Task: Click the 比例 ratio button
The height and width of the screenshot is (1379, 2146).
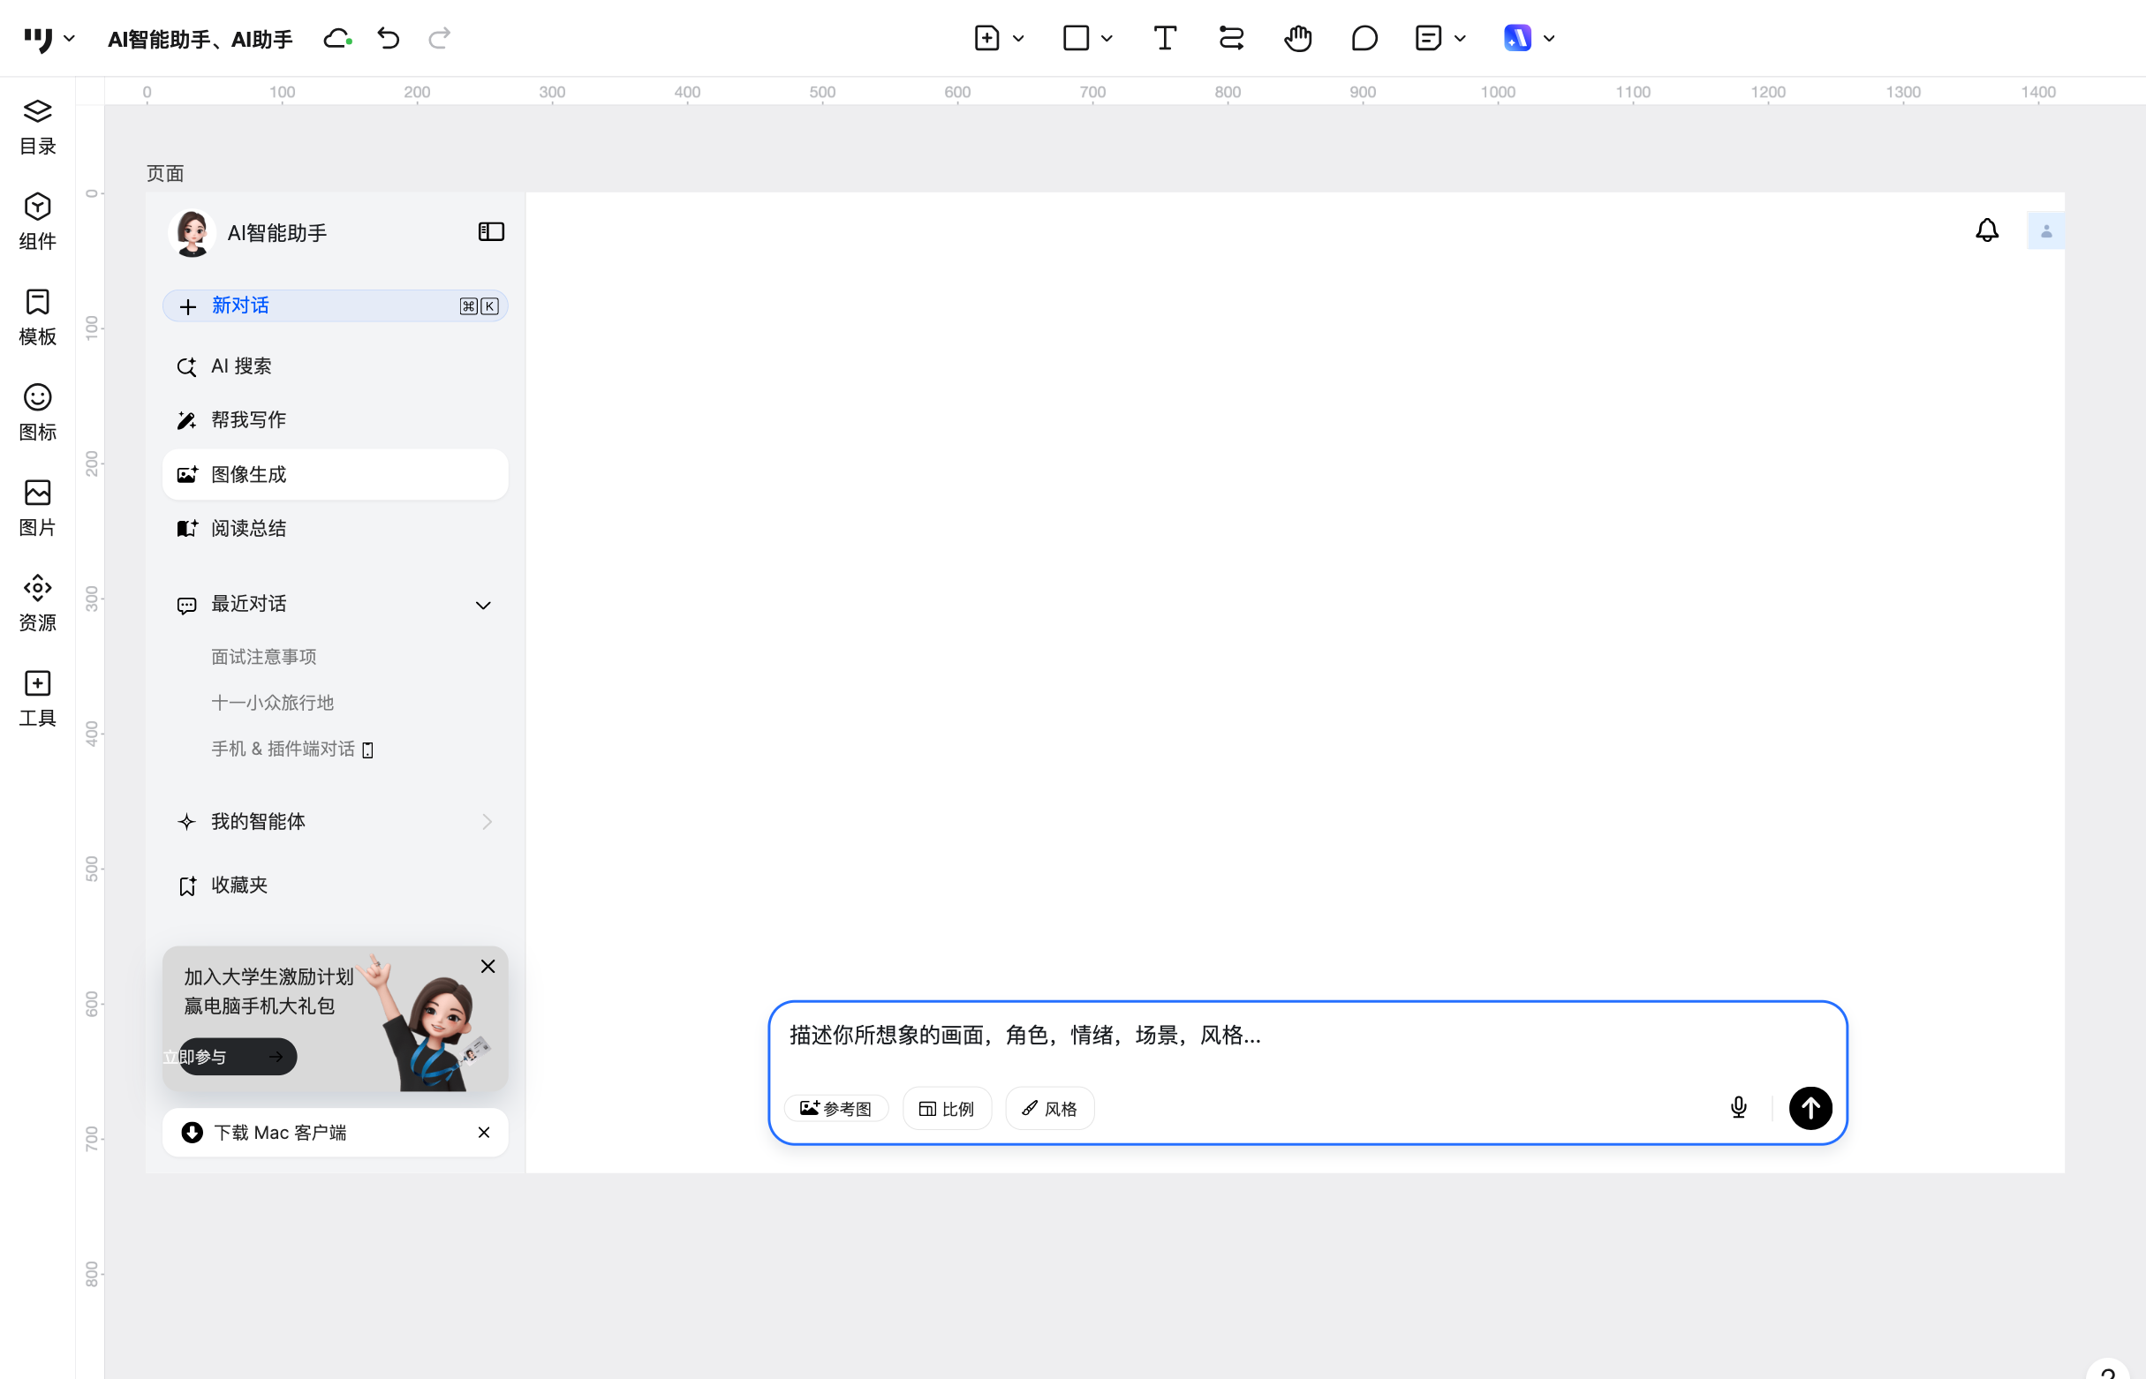Action: (x=947, y=1109)
